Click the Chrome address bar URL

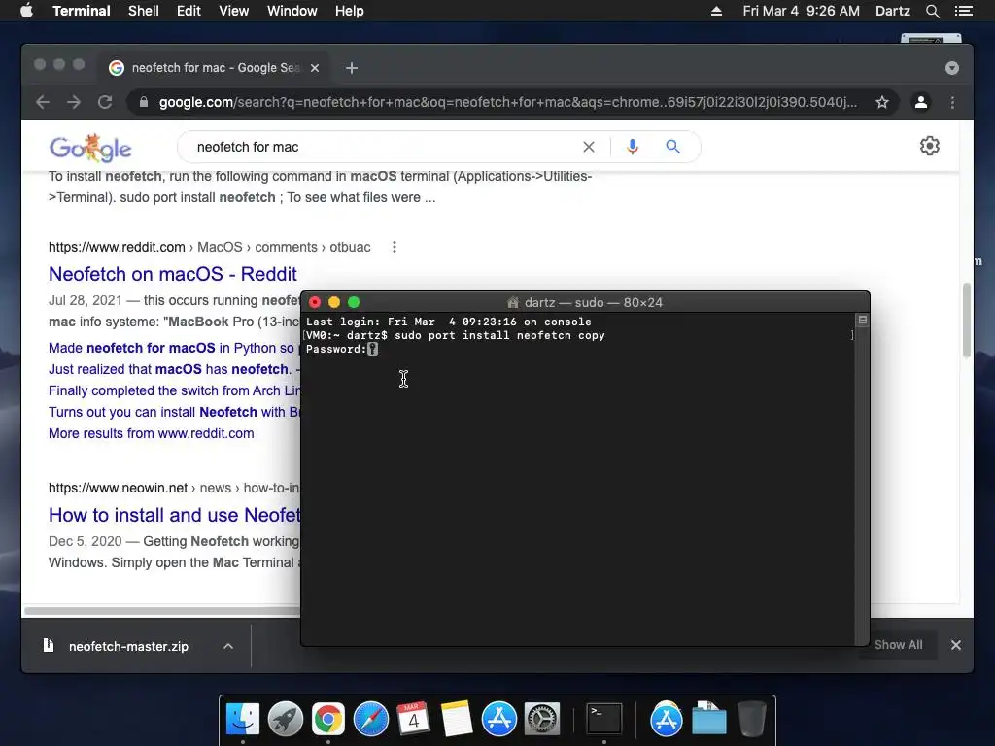tap(507, 102)
